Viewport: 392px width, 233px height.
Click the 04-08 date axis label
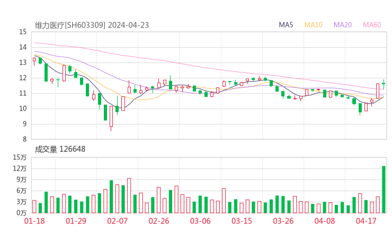pos(325,221)
